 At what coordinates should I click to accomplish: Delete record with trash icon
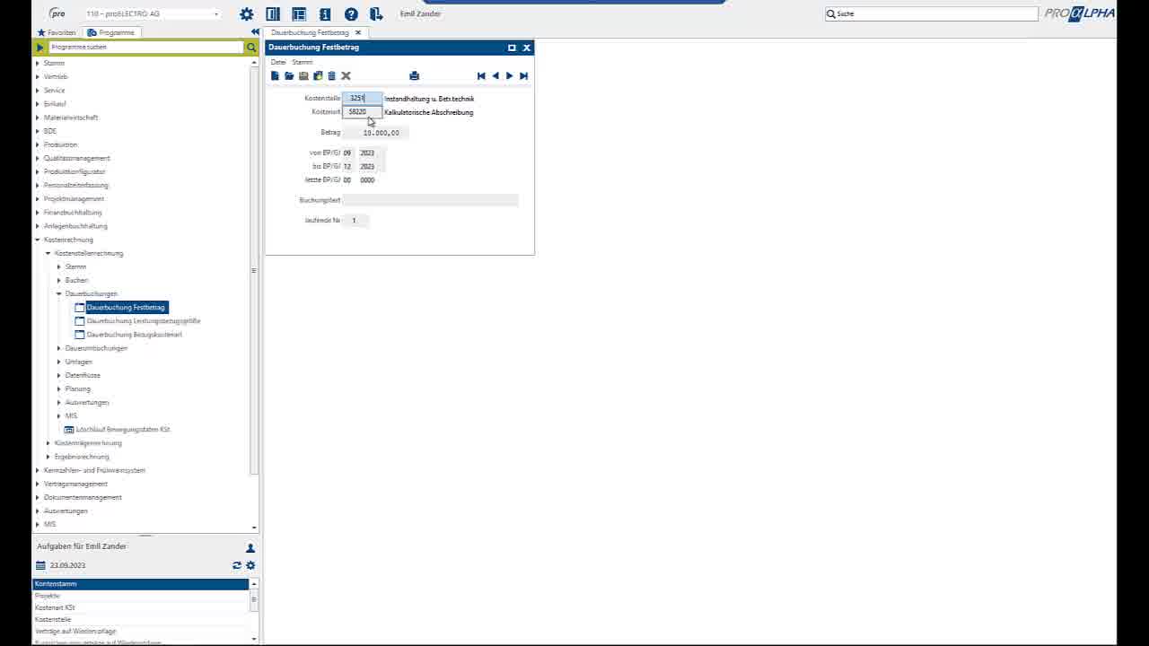point(331,76)
